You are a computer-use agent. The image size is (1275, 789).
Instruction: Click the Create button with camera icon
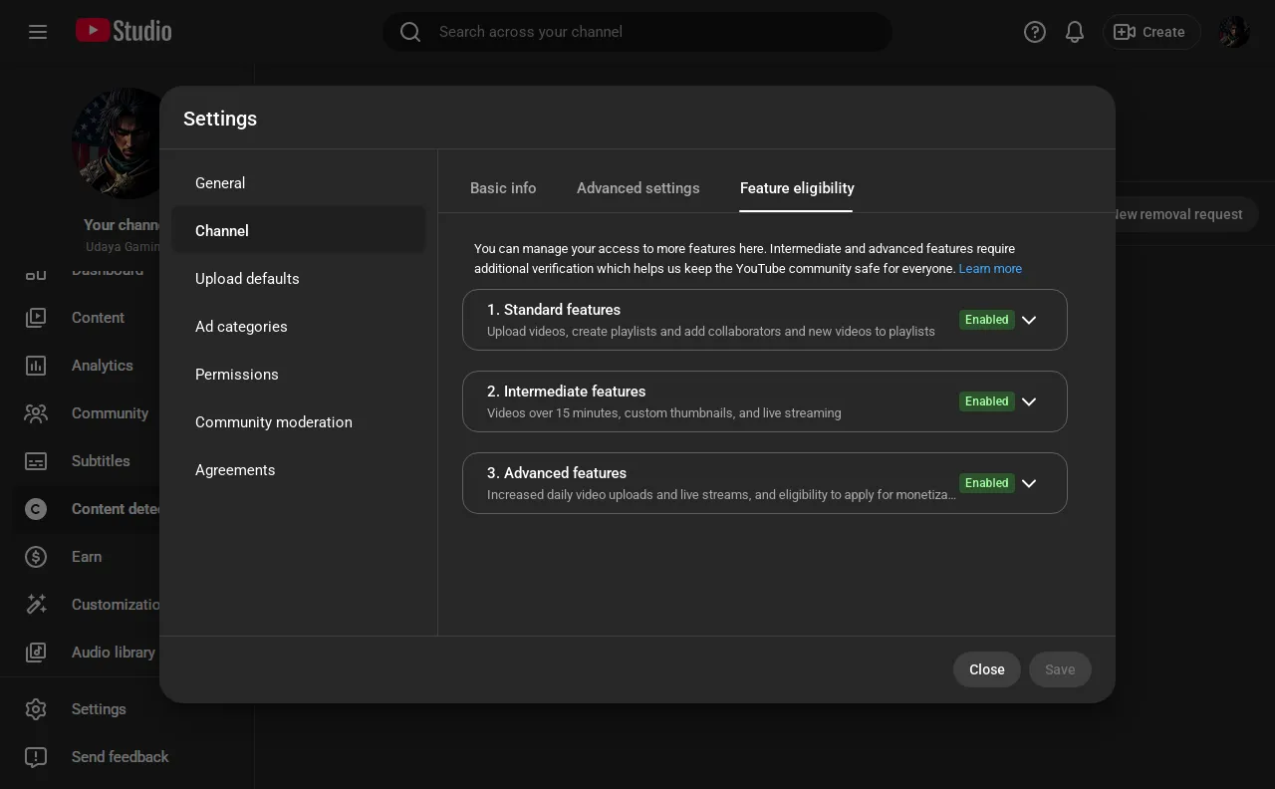[1150, 32]
